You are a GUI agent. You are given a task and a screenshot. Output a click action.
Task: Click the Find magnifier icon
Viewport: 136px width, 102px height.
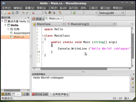(46, 13)
